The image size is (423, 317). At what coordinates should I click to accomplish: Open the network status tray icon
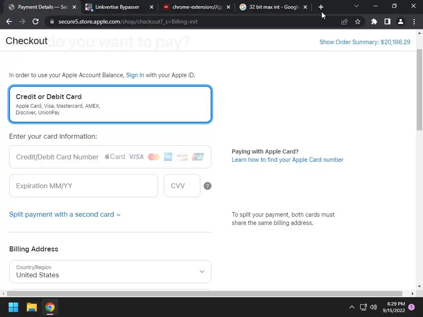point(363,307)
